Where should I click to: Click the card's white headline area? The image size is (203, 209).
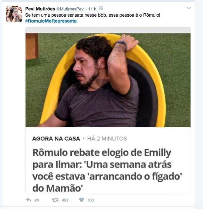click(108, 160)
